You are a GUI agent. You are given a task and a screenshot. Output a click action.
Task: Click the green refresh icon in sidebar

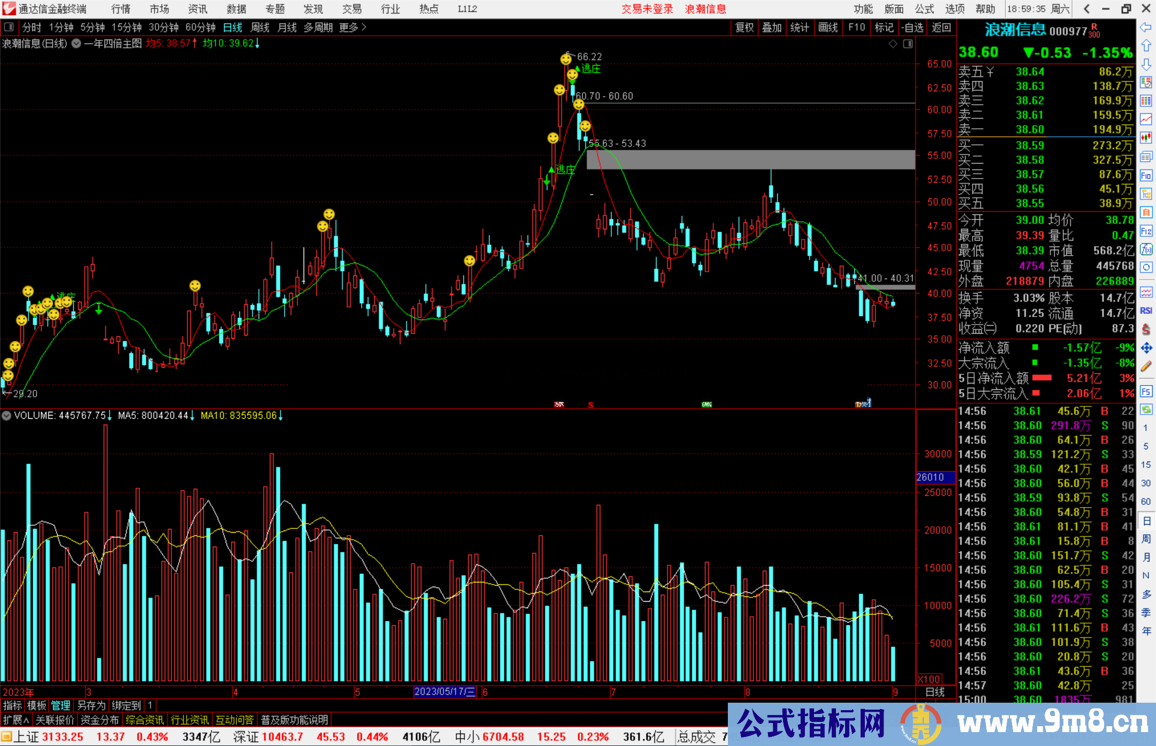1146,410
